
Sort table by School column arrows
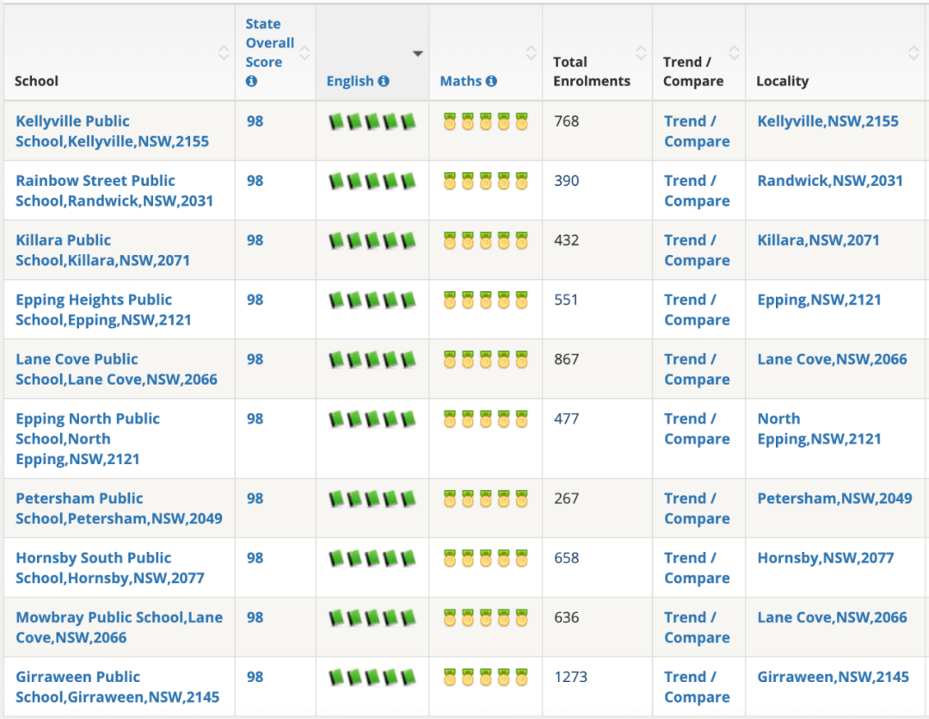[224, 53]
